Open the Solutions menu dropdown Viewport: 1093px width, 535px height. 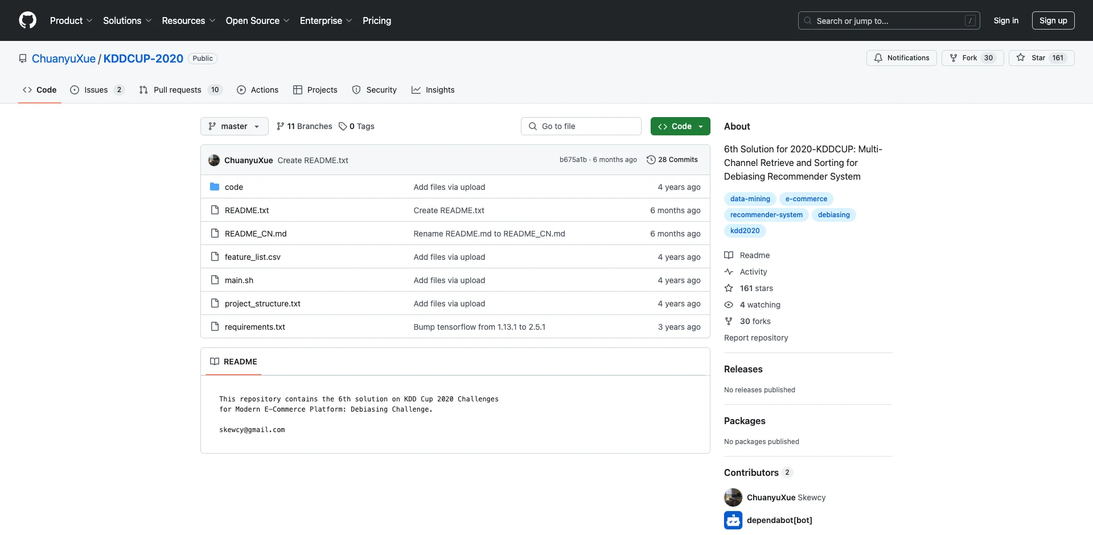click(128, 20)
